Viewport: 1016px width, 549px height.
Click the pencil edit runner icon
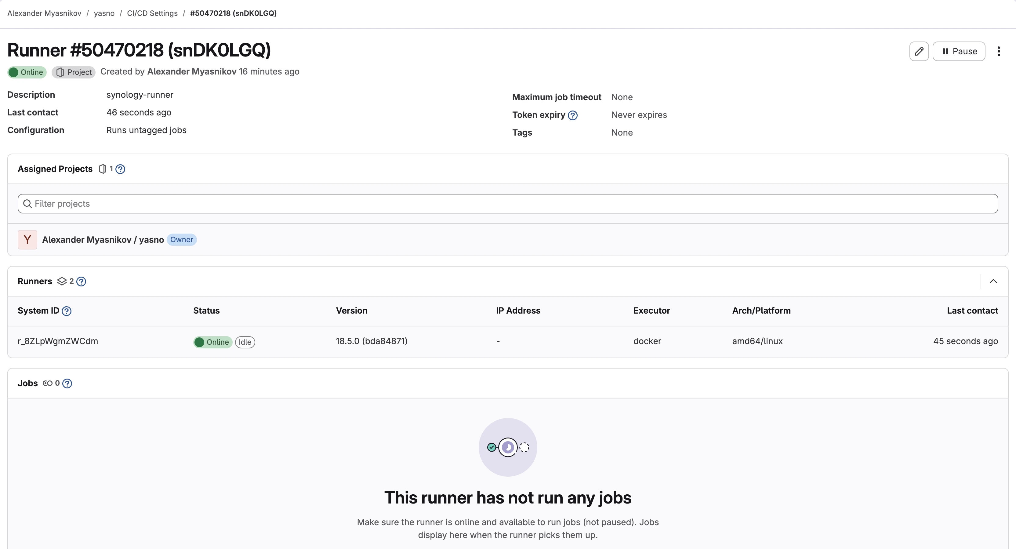point(919,51)
